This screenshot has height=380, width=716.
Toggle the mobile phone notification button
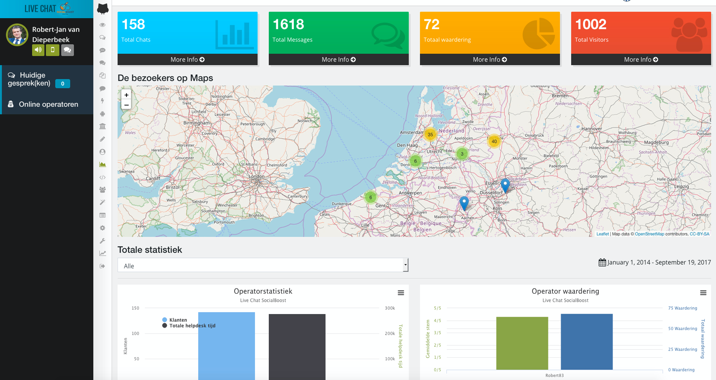[53, 50]
